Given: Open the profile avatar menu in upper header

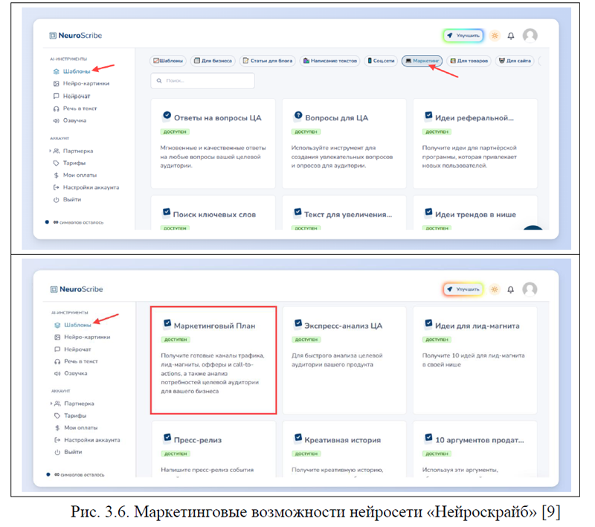Looking at the screenshot, I should click(530, 35).
